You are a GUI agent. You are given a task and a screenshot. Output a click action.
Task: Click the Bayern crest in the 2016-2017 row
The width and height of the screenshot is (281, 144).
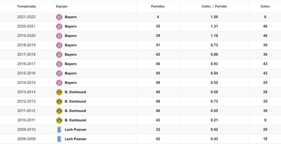click(x=59, y=64)
